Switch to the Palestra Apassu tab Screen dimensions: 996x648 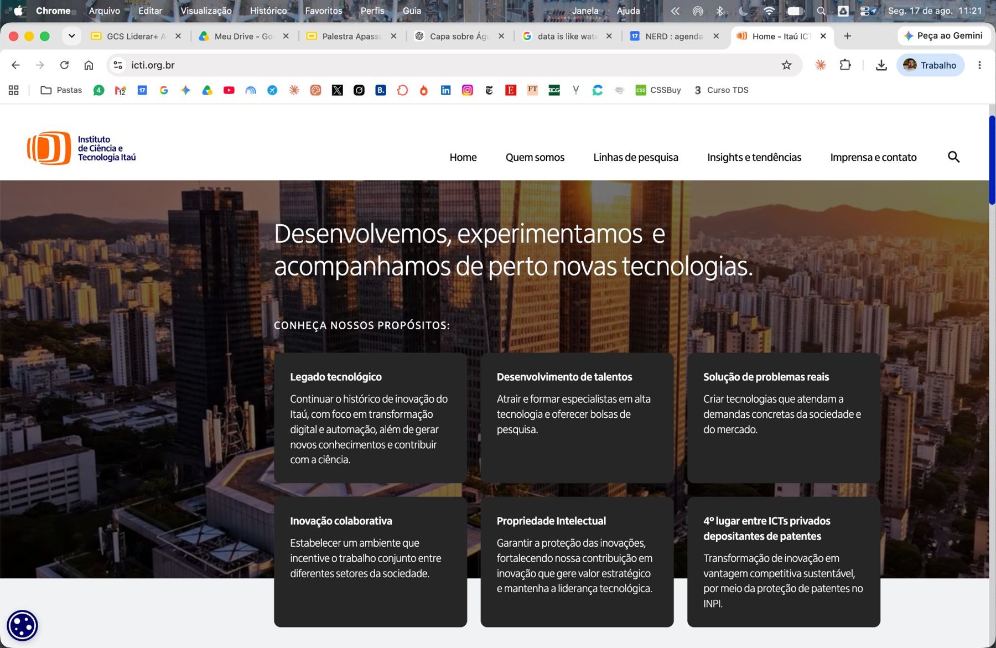click(351, 36)
